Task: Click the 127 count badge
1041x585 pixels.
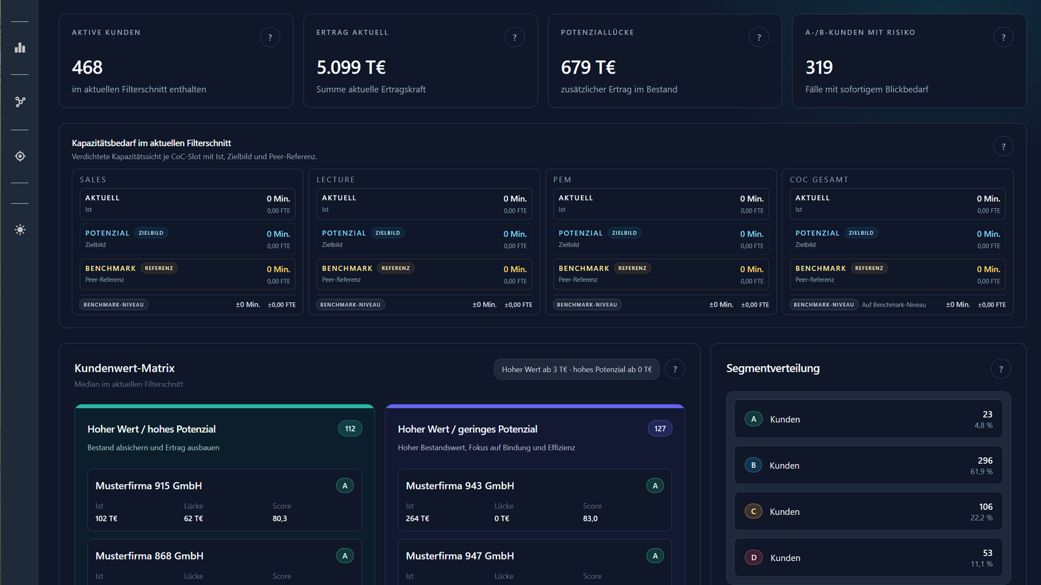Action: [x=660, y=428]
